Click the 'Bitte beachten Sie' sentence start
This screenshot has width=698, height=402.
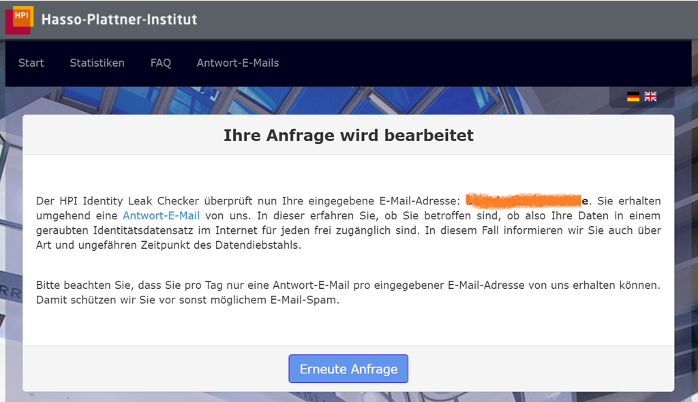click(78, 284)
